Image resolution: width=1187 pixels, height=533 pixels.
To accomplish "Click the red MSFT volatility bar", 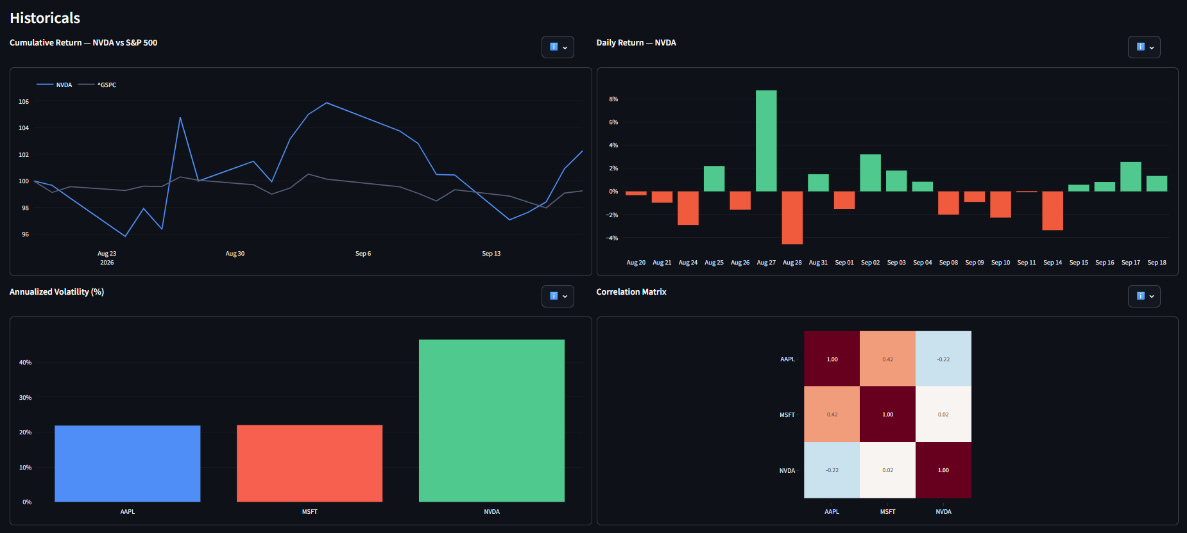I will pos(309,463).
